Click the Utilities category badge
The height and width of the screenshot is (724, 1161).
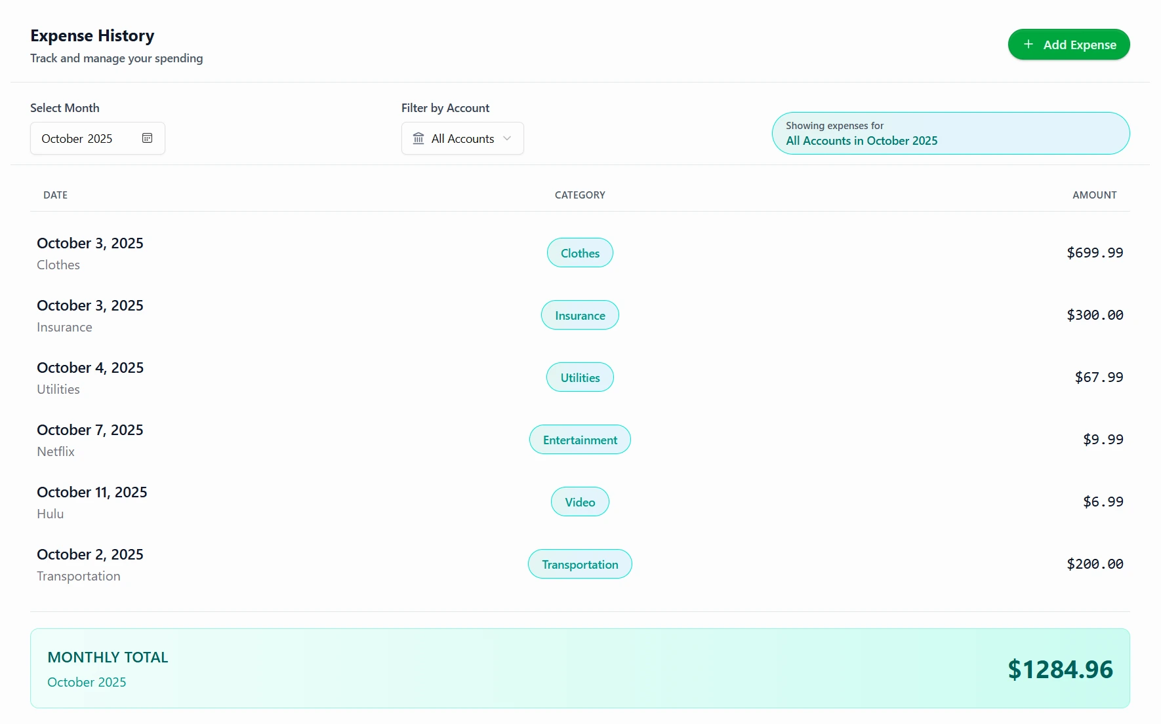click(579, 377)
